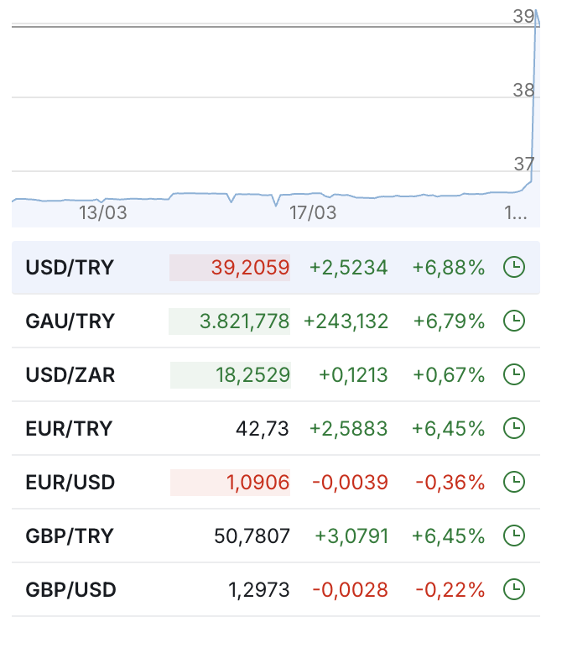
Task: Click the GAU/TRY price 3.821,778
Action: [x=244, y=321]
